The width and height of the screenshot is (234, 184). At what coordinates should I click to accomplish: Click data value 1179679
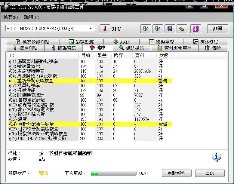pyautogui.click(x=142, y=119)
